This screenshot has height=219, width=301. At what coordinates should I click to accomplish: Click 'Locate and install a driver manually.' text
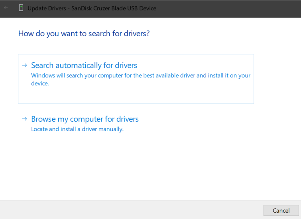pyautogui.click(x=77, y=129)
